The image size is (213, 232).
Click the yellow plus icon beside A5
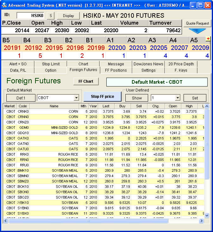[x=208, y=39]
